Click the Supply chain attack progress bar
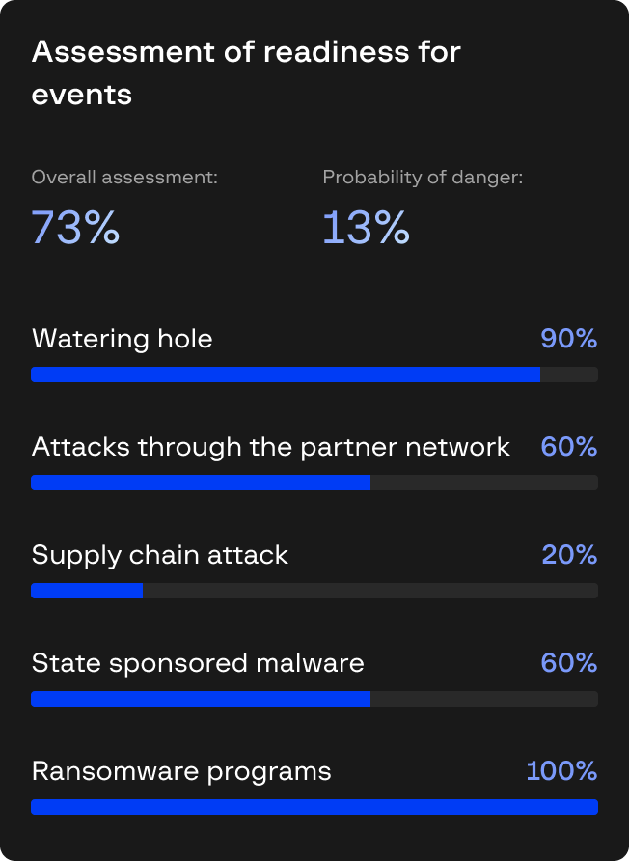Viewport: 629px width, 861px height. 314,588
